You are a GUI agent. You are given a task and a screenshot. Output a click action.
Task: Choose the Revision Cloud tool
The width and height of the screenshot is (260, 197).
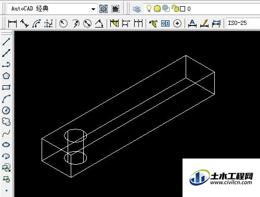tap(6, 122)
